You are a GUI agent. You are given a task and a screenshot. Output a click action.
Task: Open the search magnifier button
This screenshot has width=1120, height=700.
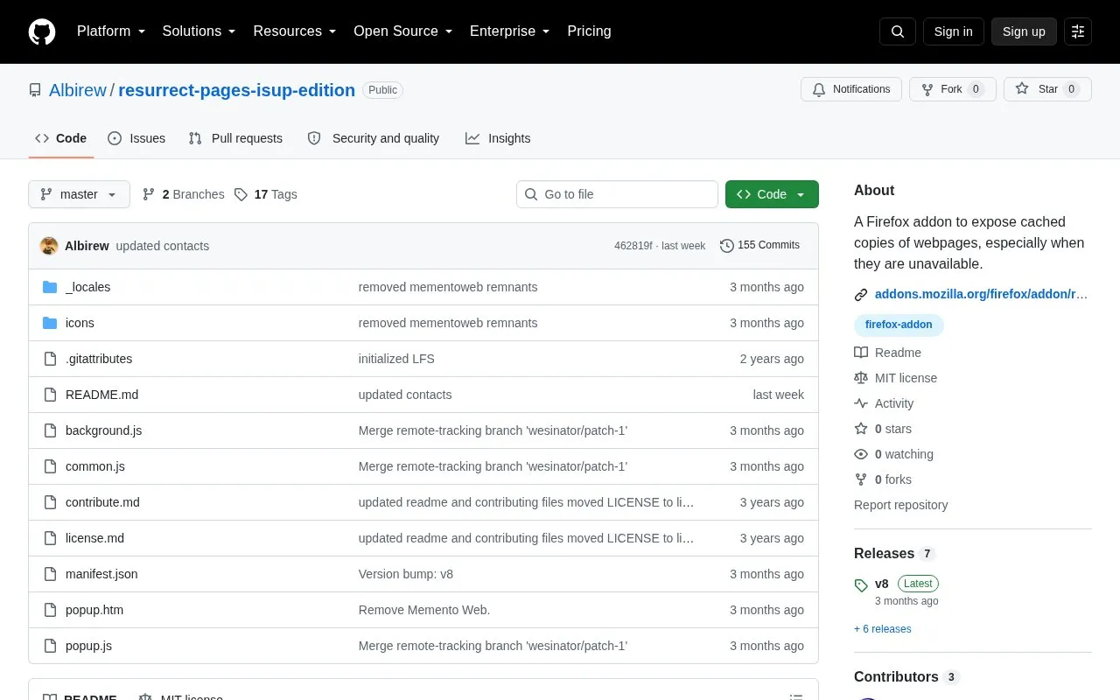click(x=898, y=31)
